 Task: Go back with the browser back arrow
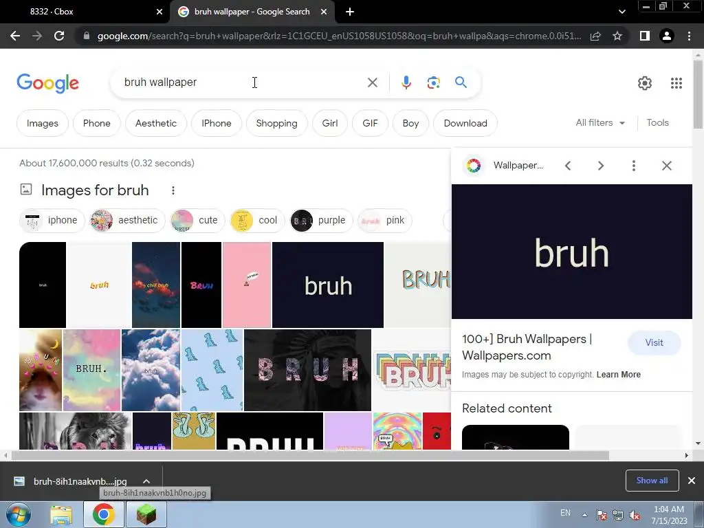point(15,36)
